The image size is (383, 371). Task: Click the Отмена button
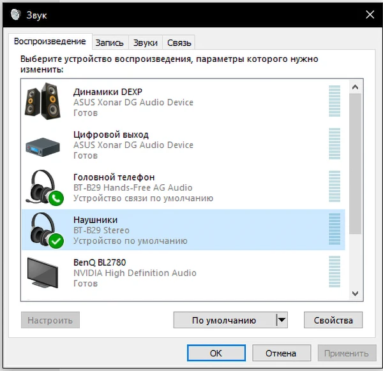[x=282, y=353]
